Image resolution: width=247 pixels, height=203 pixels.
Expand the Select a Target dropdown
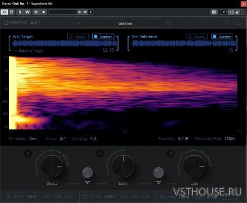(29, 51)
